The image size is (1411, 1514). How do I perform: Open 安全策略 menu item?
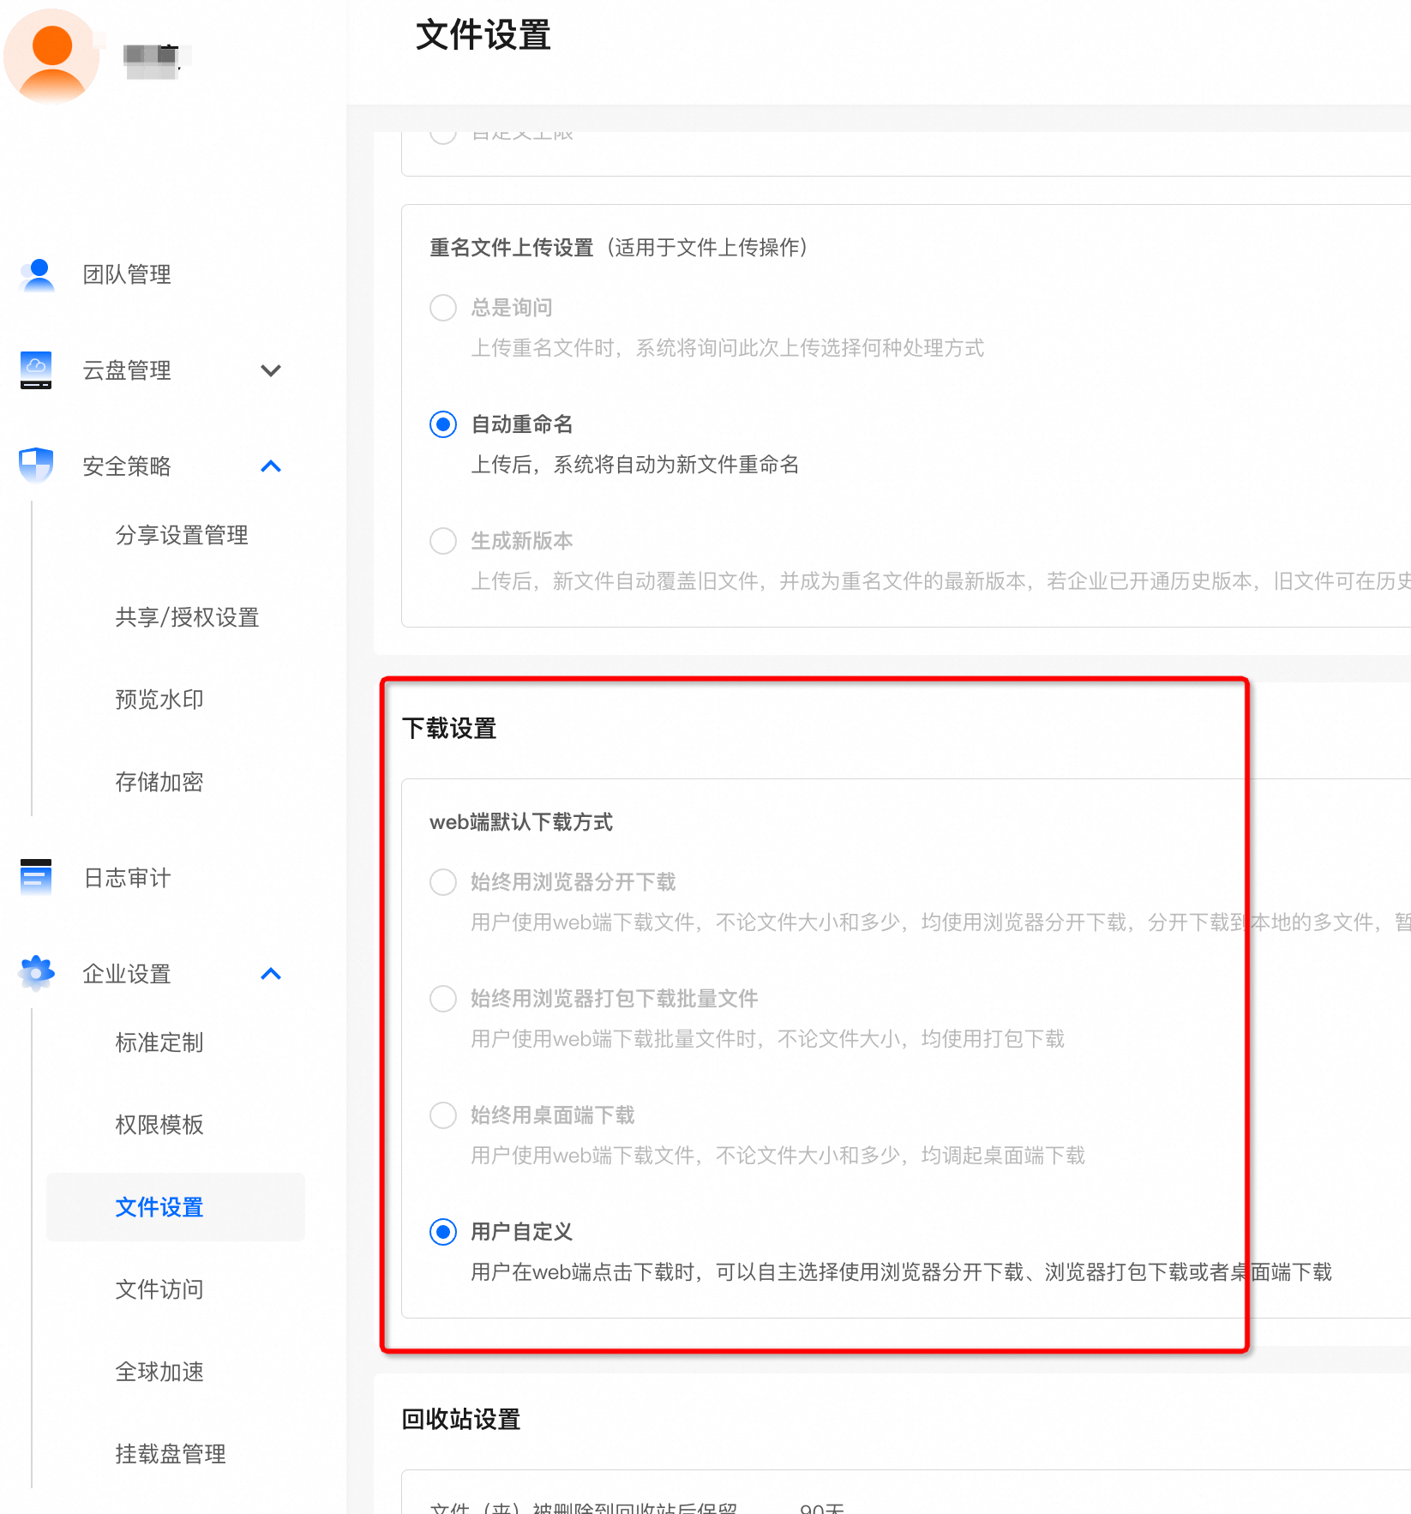[127, 466]
